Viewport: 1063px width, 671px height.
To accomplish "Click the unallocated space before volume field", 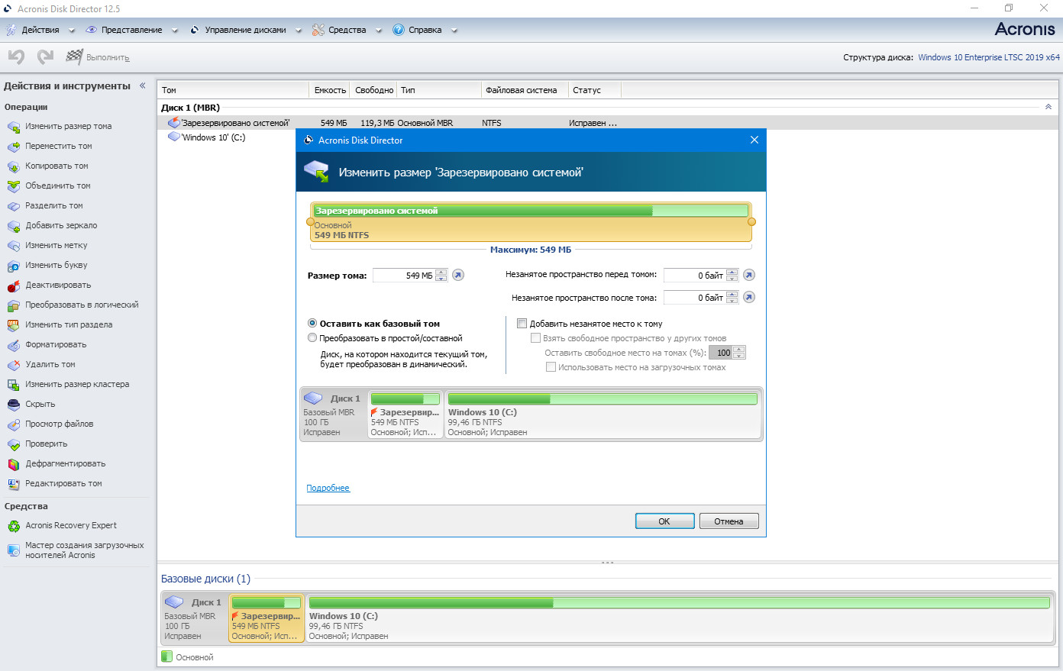I will coord(695,276).
